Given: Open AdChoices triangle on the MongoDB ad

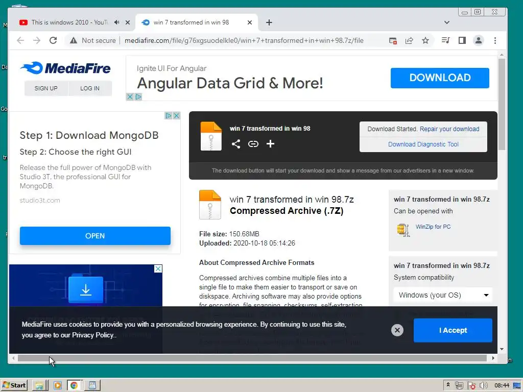Looking at the screenshot, I should pyautogui.click(x=168, y=115).
